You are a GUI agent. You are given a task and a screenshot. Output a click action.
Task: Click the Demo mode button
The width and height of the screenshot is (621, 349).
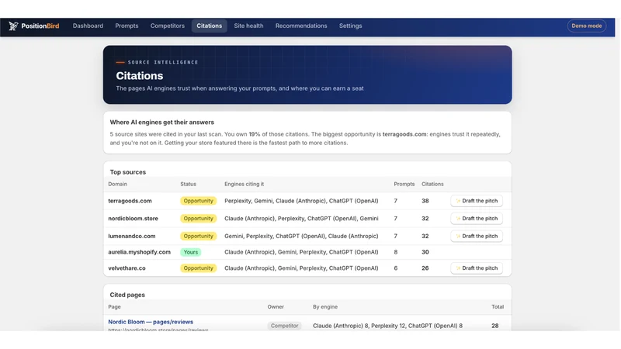586,26
